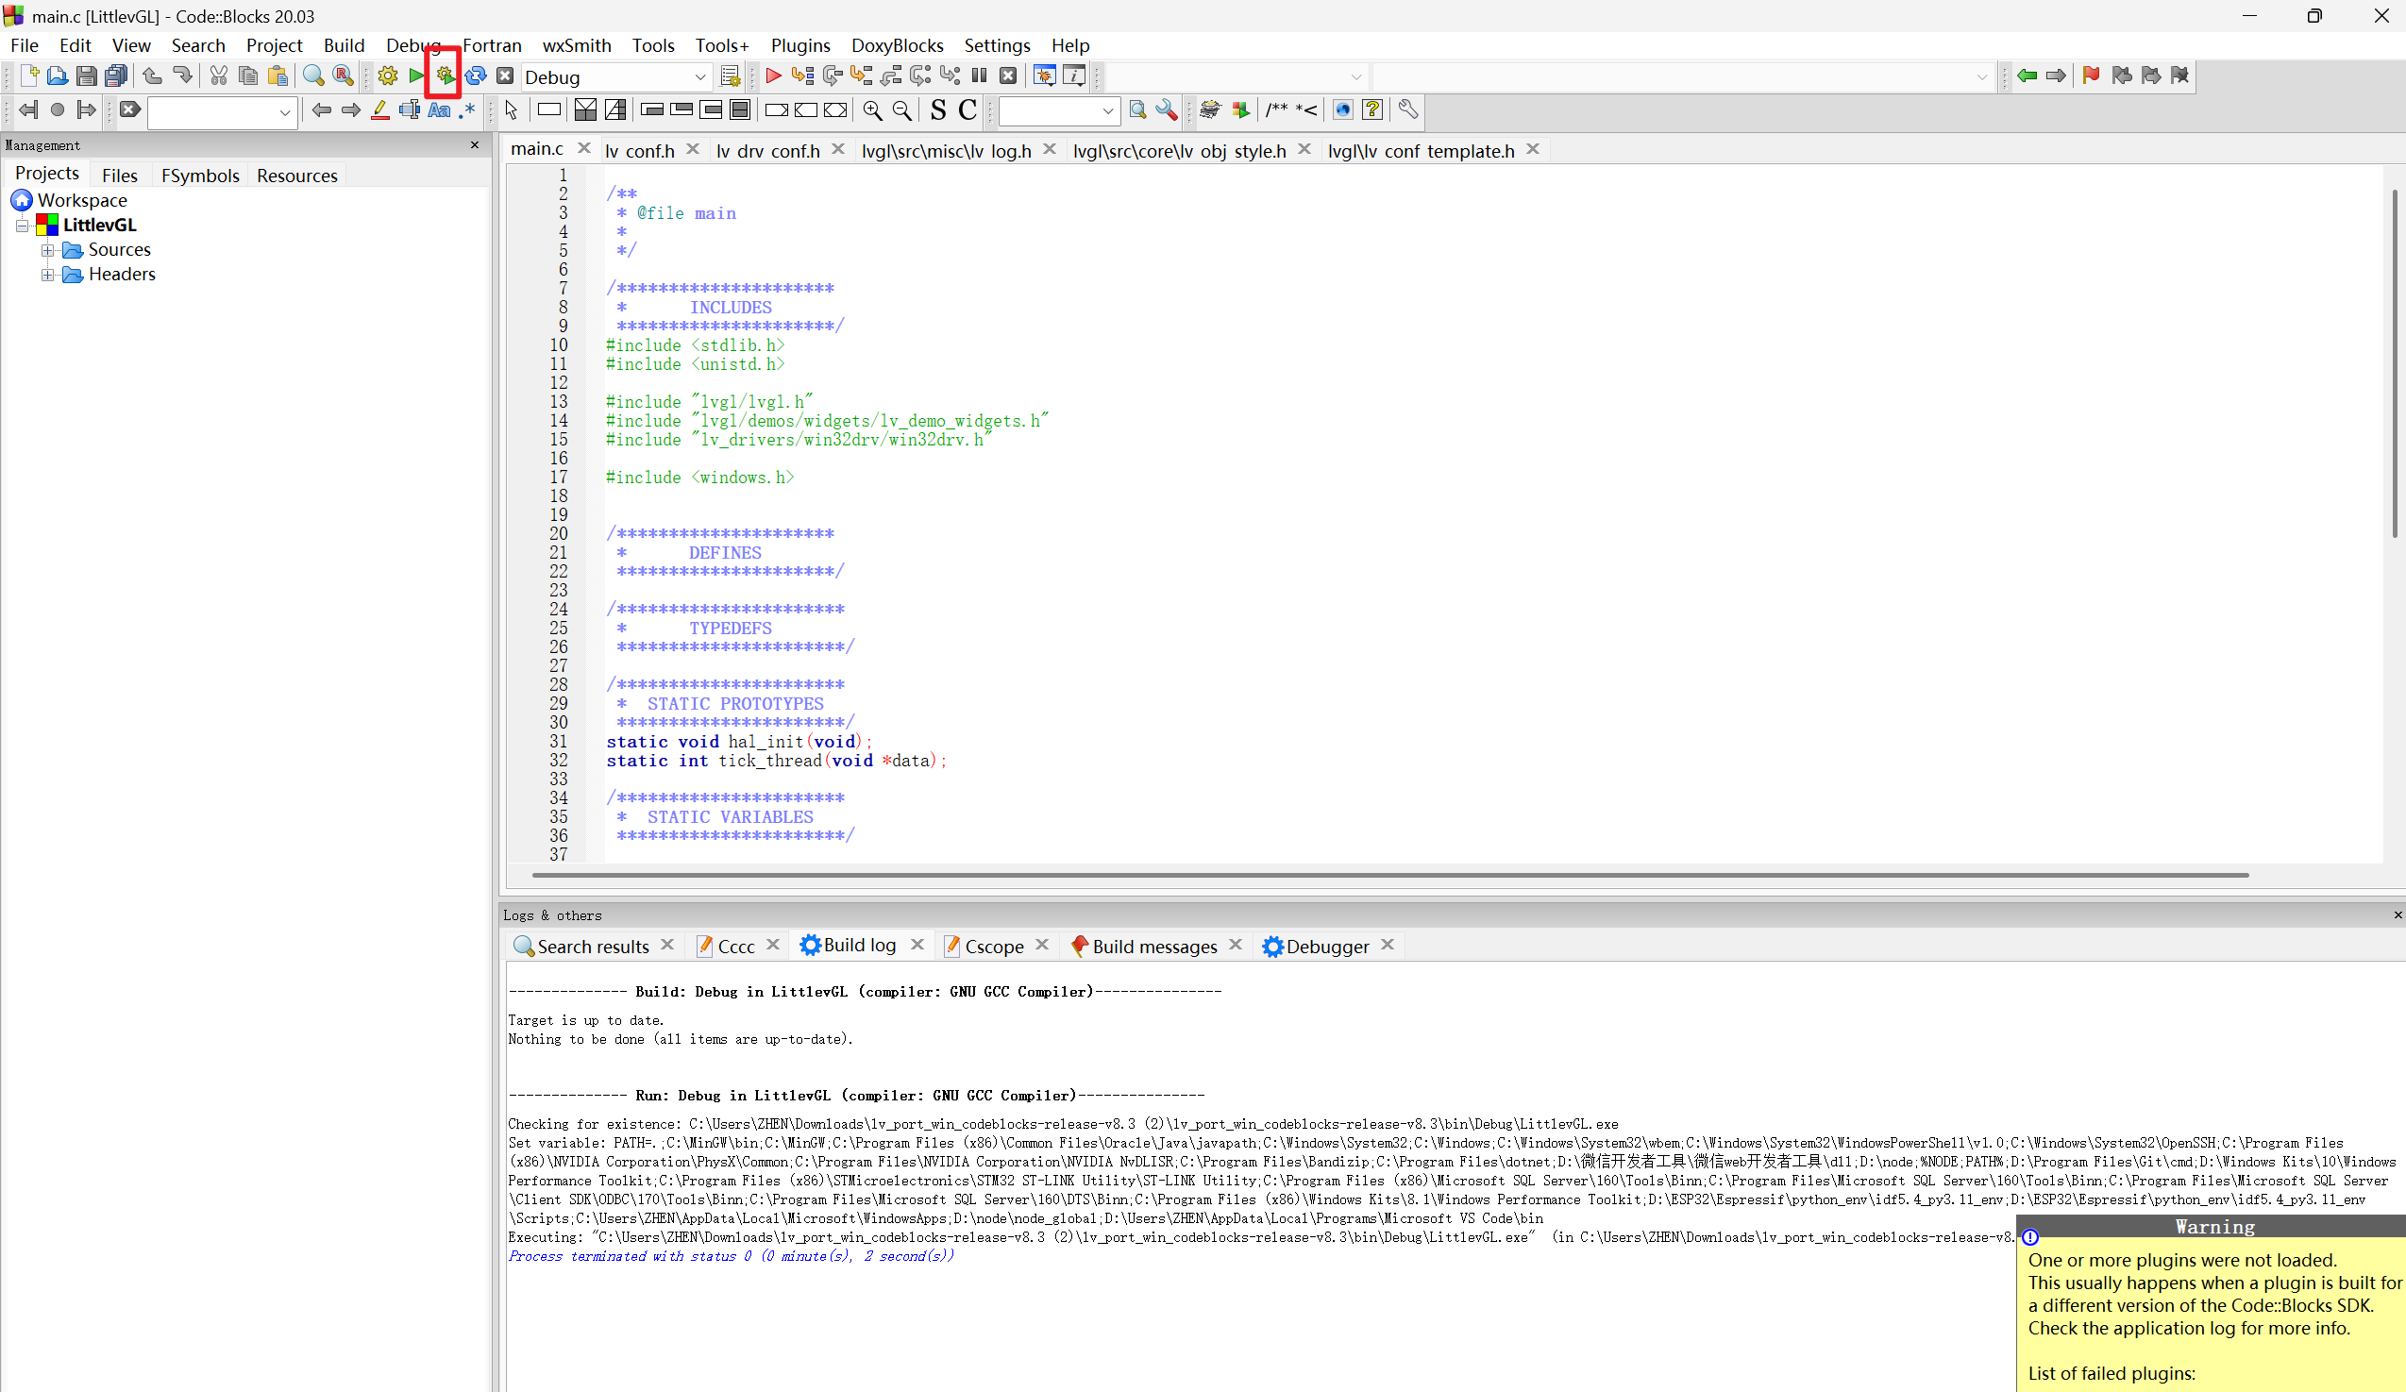Close the Management panel
2406x1392 pixels.
click(x=475, y=145)
